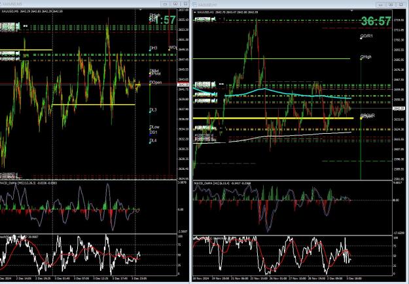Click the H1 chart current price tag
The height and width of the screenshot is (284, 409).
point(399,108)
